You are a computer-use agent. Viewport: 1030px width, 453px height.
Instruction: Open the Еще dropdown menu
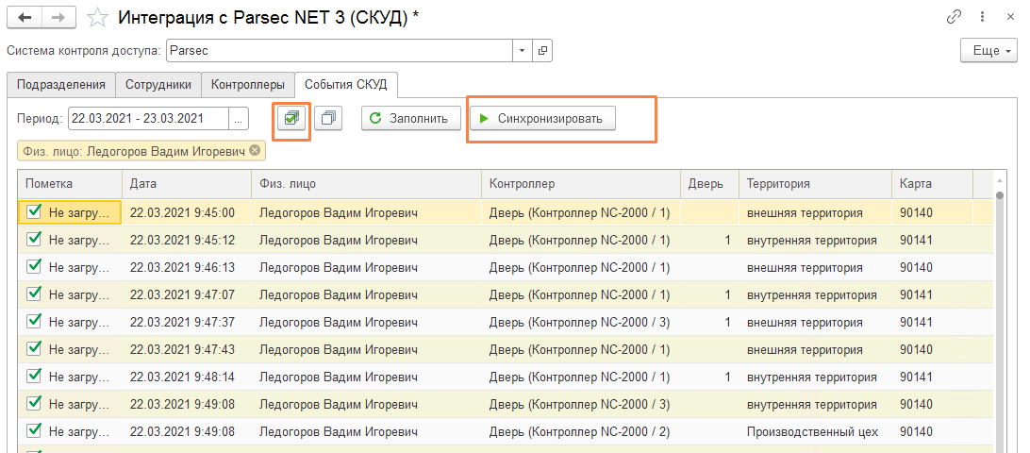(x=988, y=50)
